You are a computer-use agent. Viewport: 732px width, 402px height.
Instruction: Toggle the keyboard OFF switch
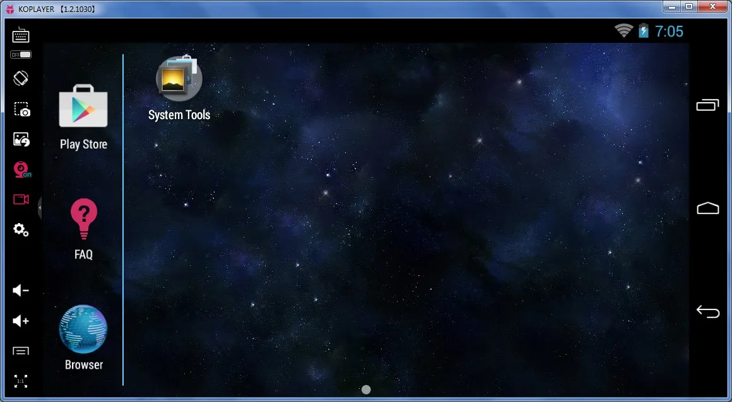21,55
